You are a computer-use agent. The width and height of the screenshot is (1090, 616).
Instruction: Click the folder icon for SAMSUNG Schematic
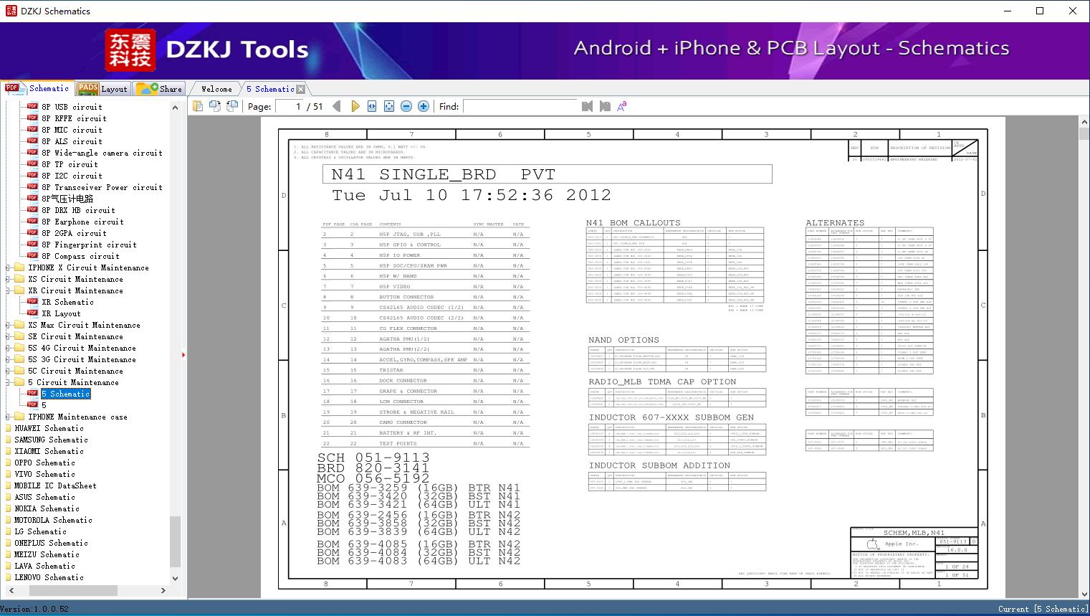(8, 440)
